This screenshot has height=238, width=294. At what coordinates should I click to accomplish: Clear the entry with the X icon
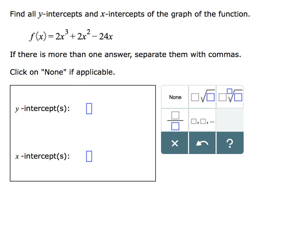[175, 143]
